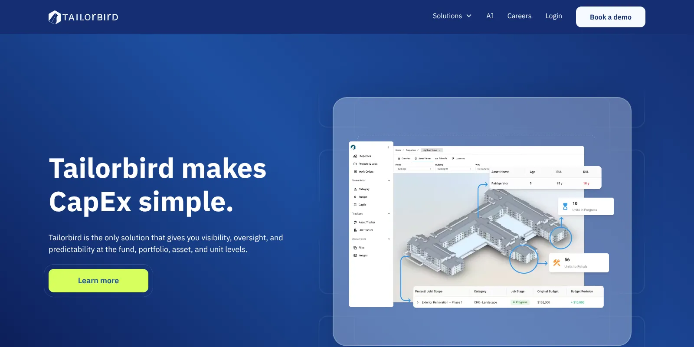The width and height of the screenshot is (694, 347).
Task: Click the Learn more button
Action: click(98, 281)
